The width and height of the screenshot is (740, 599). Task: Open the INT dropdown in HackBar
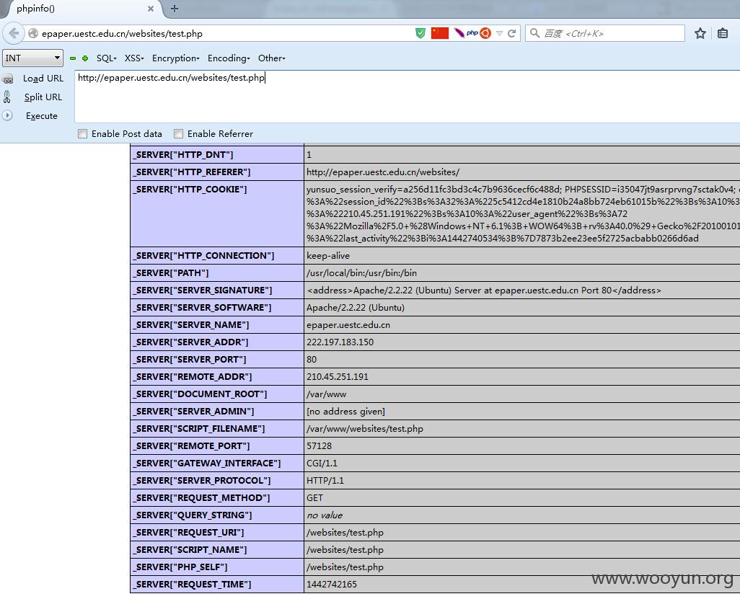coord(32,58)
